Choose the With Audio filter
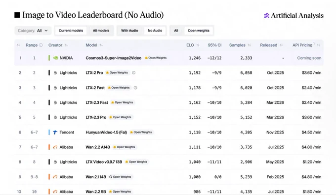Image resolution: width=336 pixels, height=195 pixels. pos(129,31)
